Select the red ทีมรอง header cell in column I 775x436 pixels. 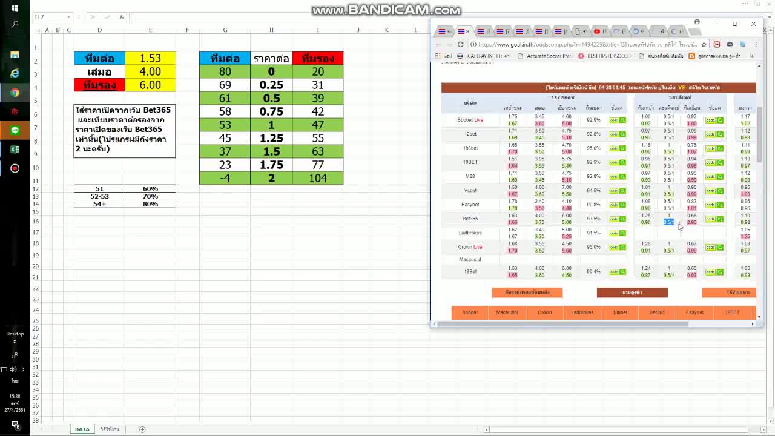click(318, 58)
